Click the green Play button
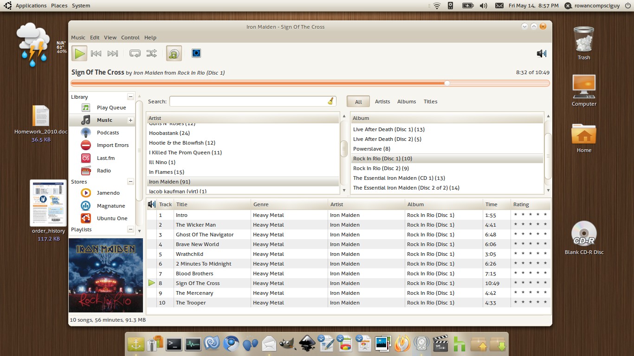The width and height of the screenshot is (634, 356). [79, 54]
